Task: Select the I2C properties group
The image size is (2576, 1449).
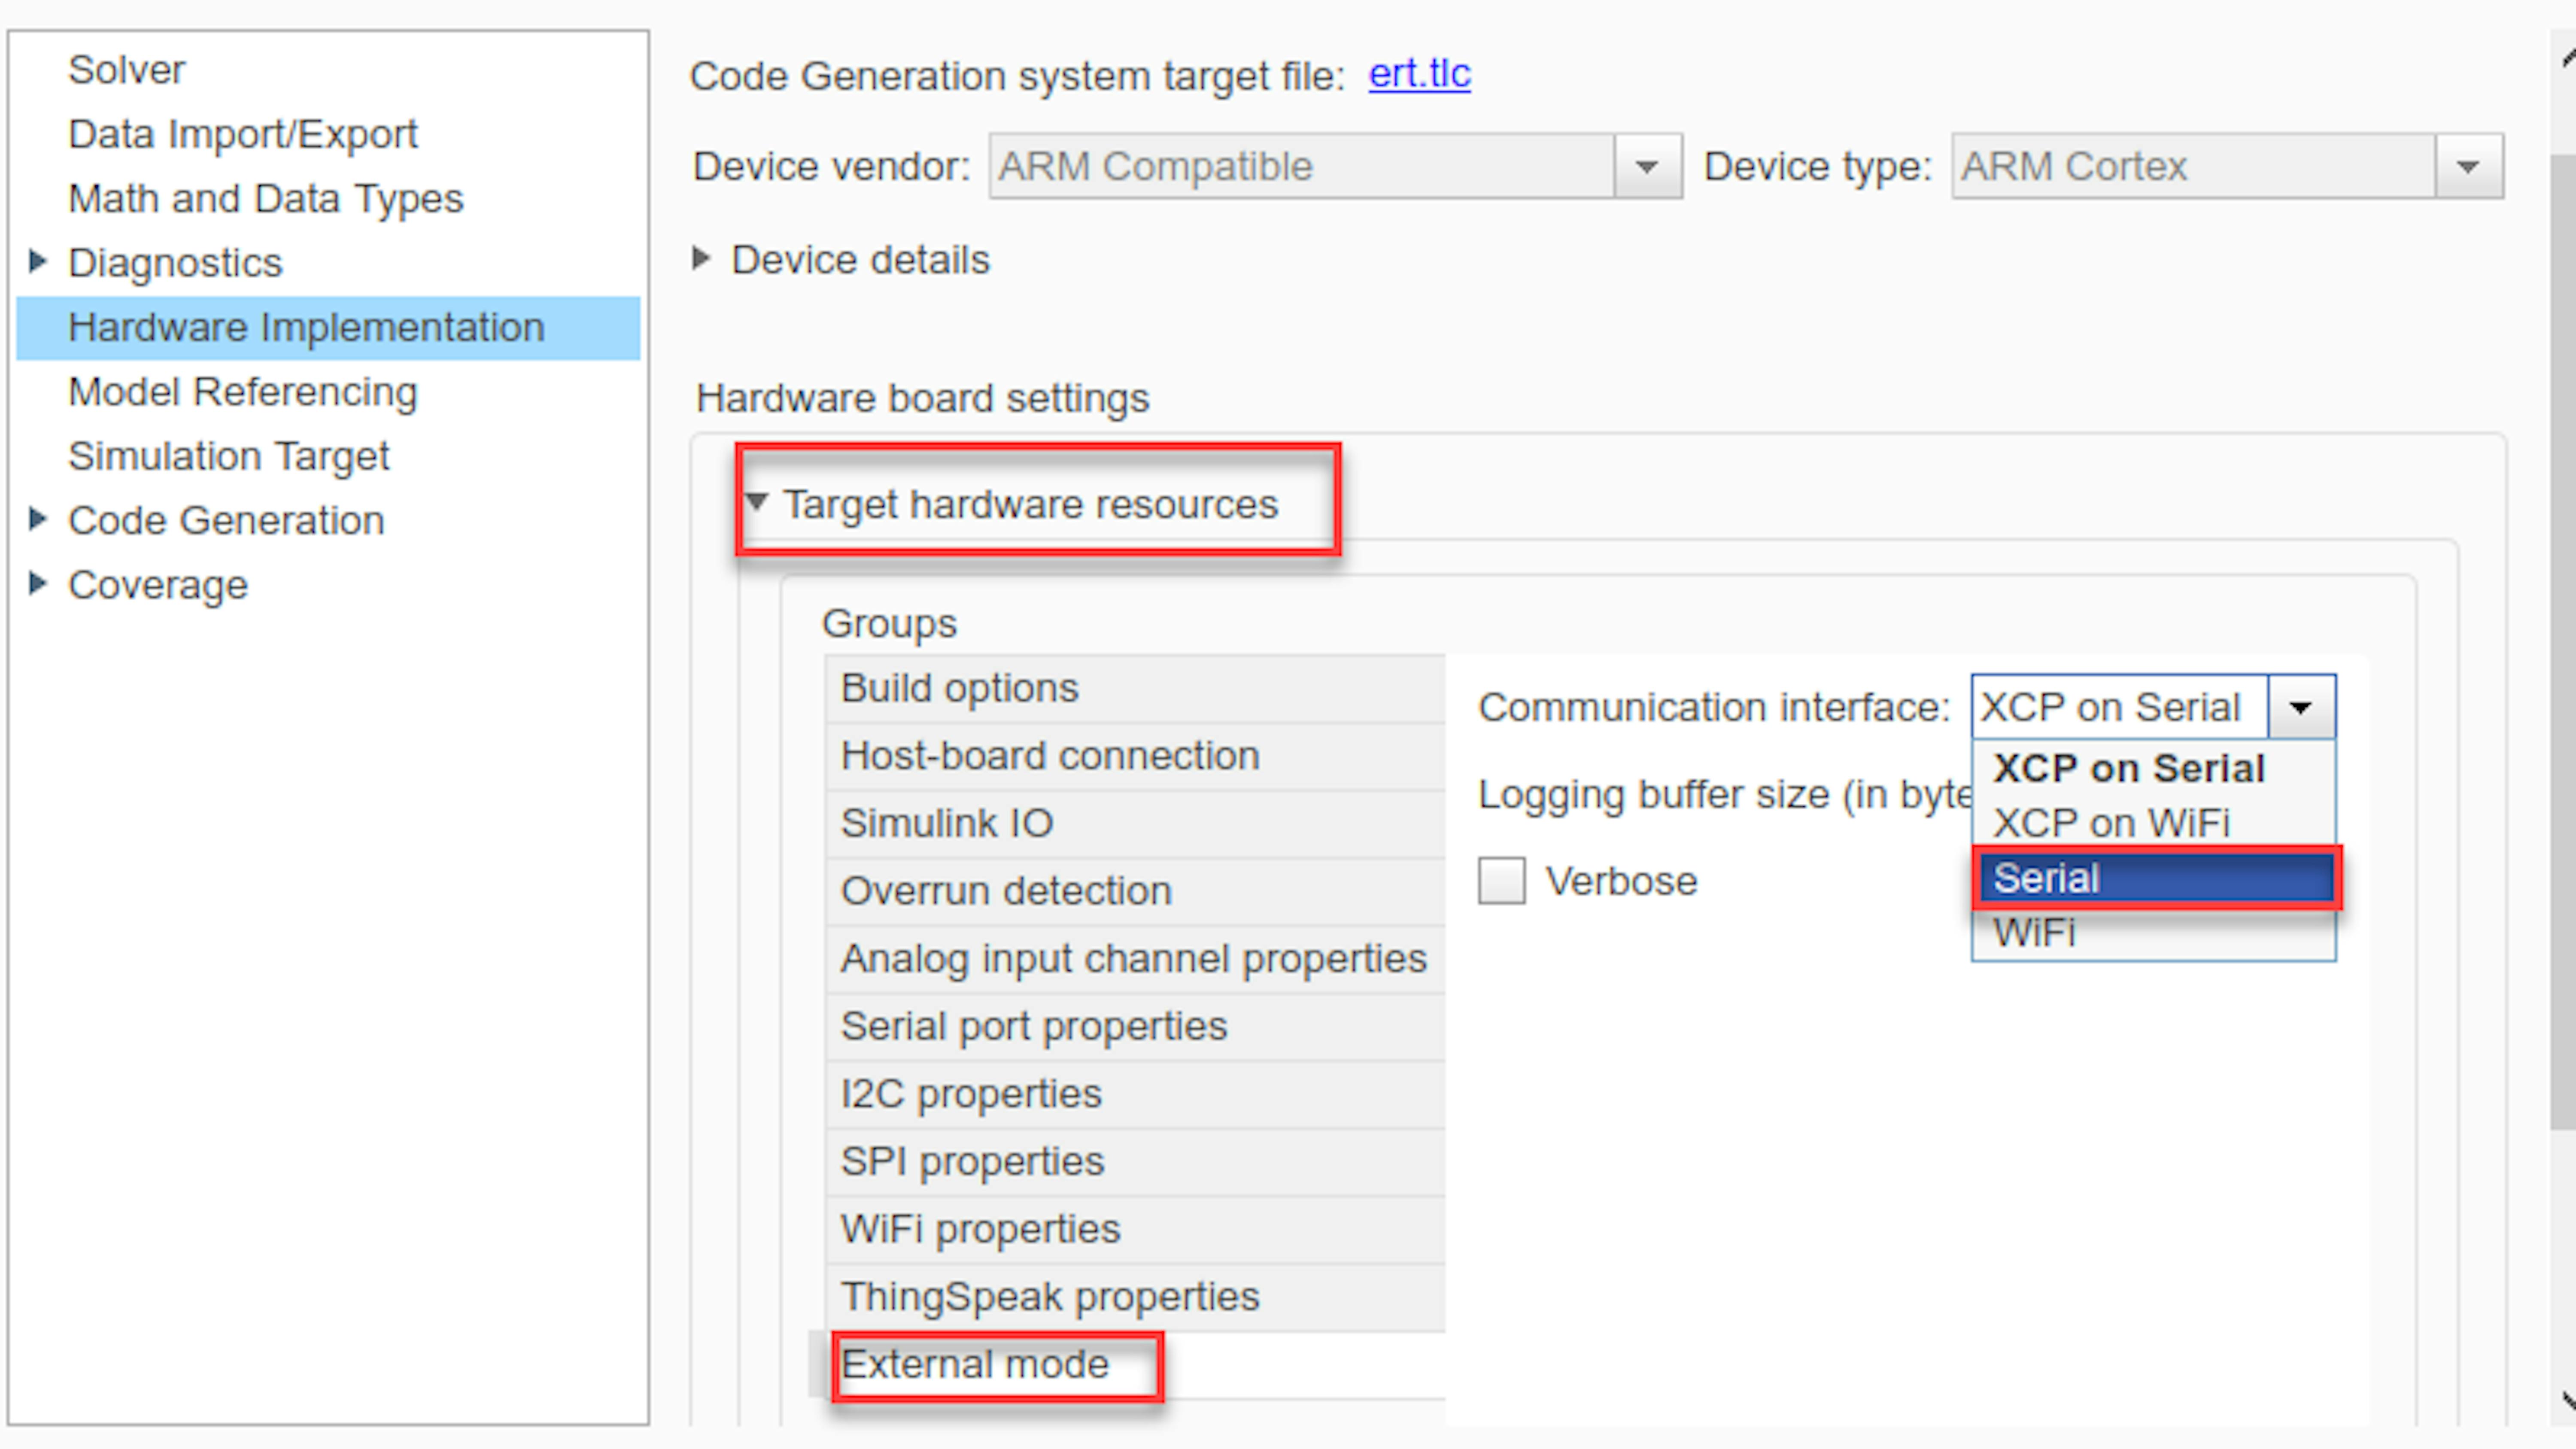Action: (1135, 1094)
